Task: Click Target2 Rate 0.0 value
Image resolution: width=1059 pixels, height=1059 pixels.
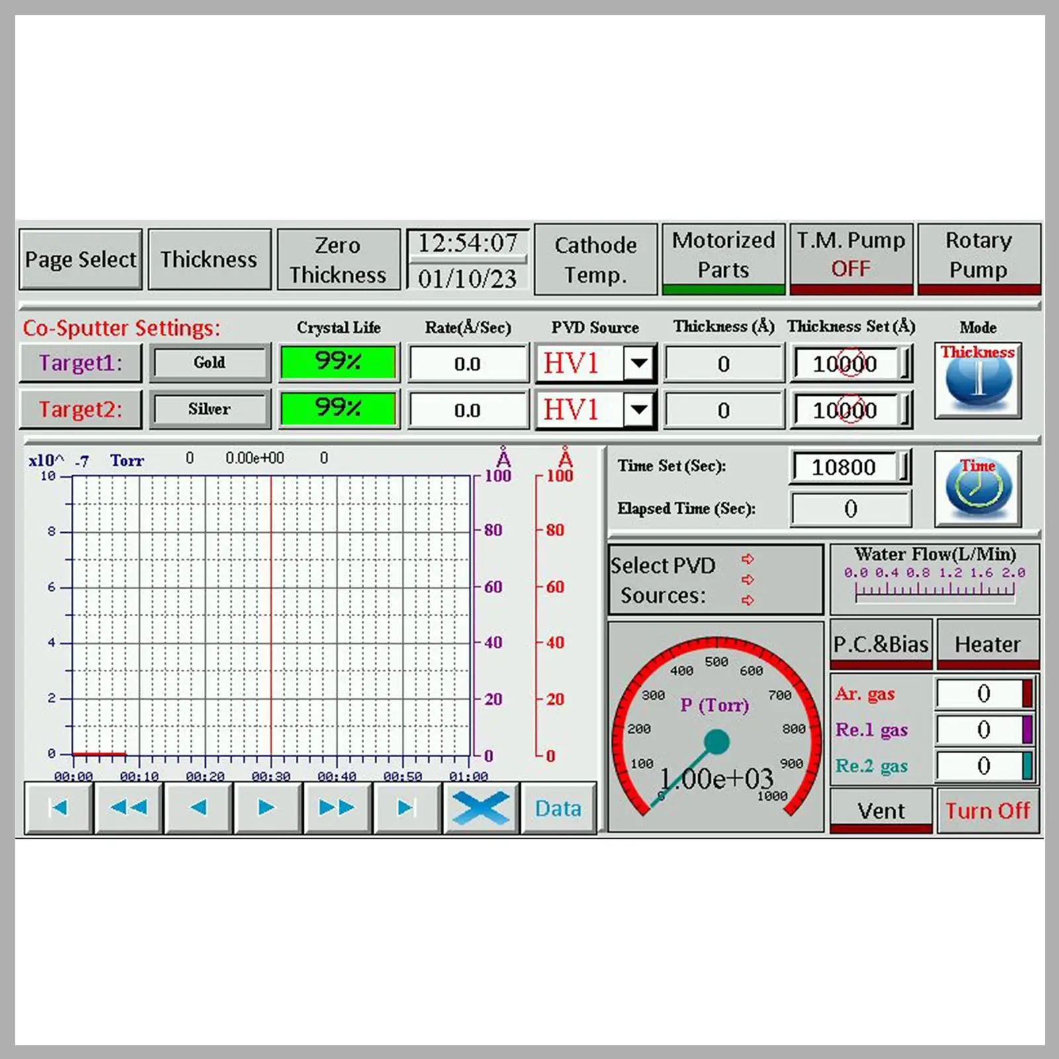Action: point(468,410)
